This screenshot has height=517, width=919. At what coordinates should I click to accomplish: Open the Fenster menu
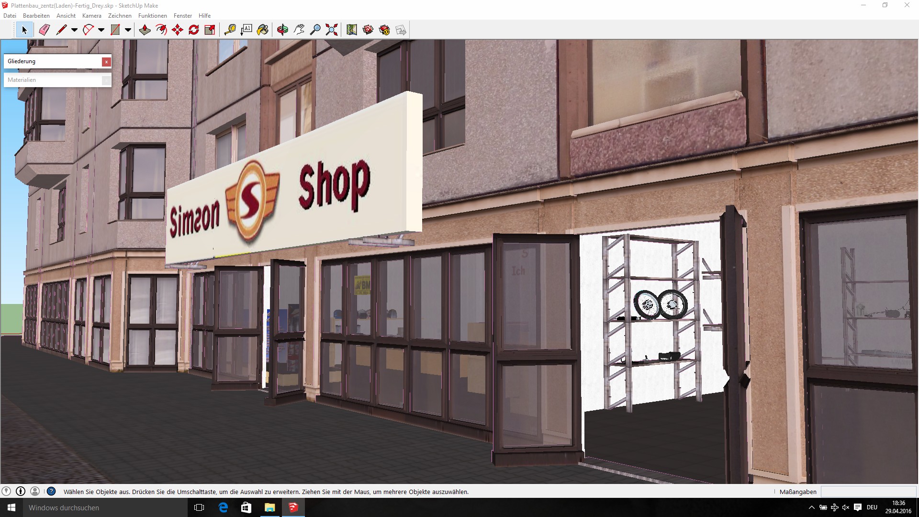pos(183,16)
